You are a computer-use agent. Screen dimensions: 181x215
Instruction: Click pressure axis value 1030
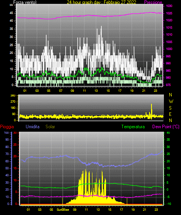pyautogui.click(x=169, y=6)
